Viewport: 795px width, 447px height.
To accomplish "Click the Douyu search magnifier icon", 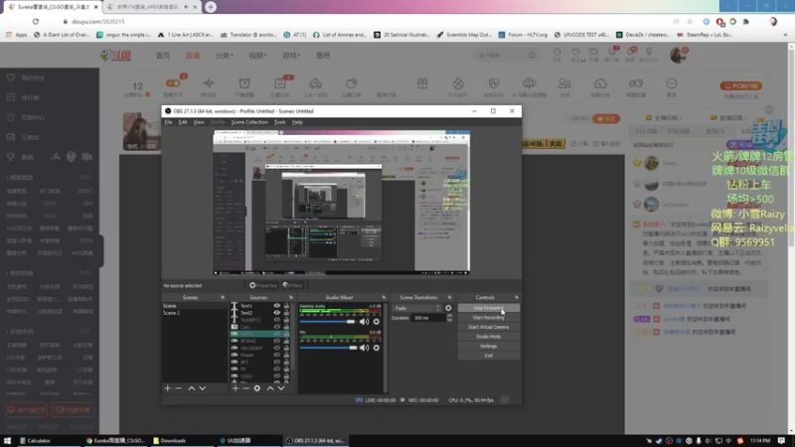I will 532,56.
